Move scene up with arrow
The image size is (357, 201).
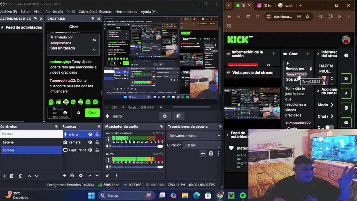click(29, 176)
